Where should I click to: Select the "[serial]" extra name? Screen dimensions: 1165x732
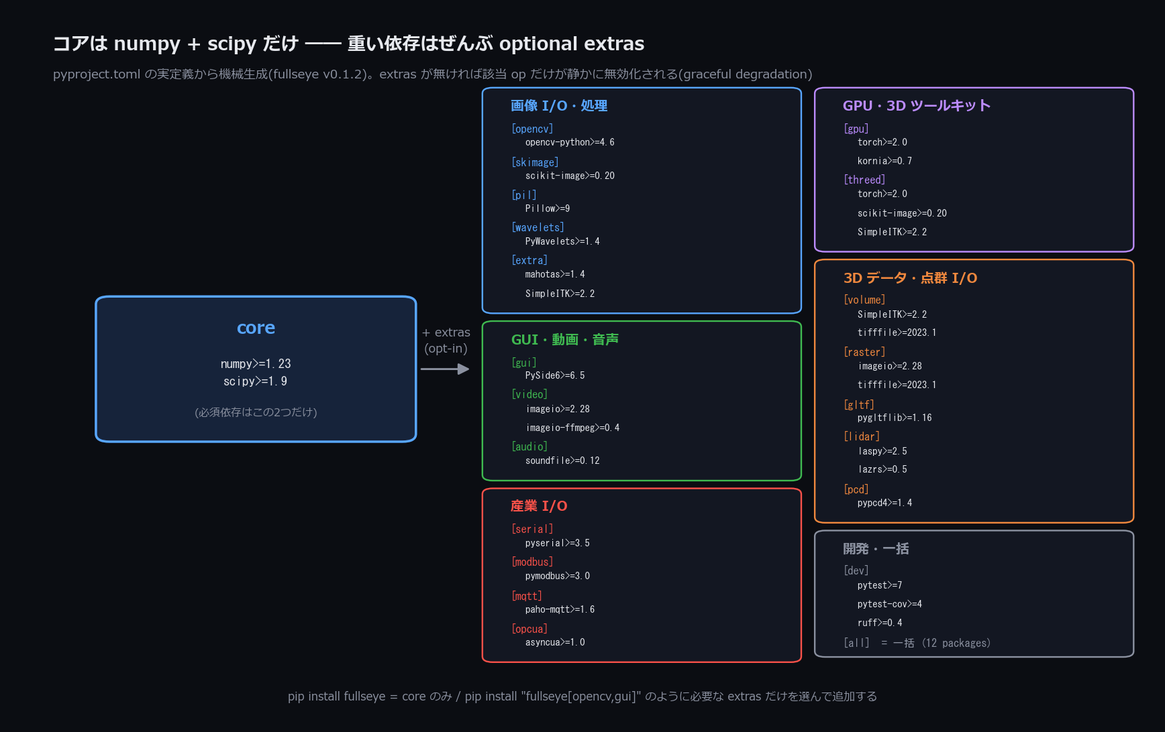(532, 529)
